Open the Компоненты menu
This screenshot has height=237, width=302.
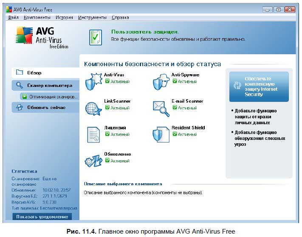[37, 17]
